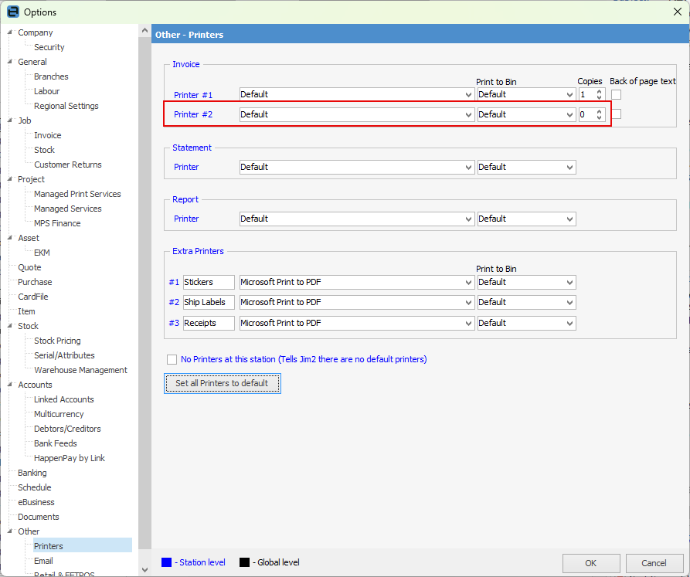Increase Printer #1 copies with up arrow
Screen dimensions: 690x577
coord(599,91)
